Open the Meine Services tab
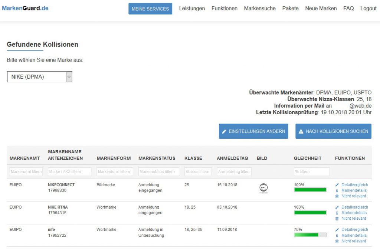380x249 pixels. click(x=150, y=9)
